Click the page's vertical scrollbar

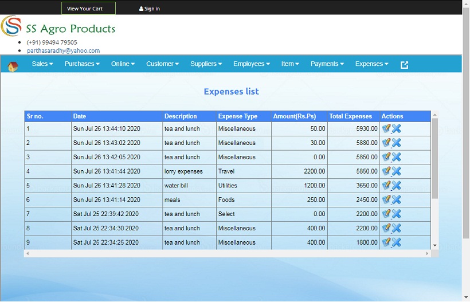click(x=466, y=123)
